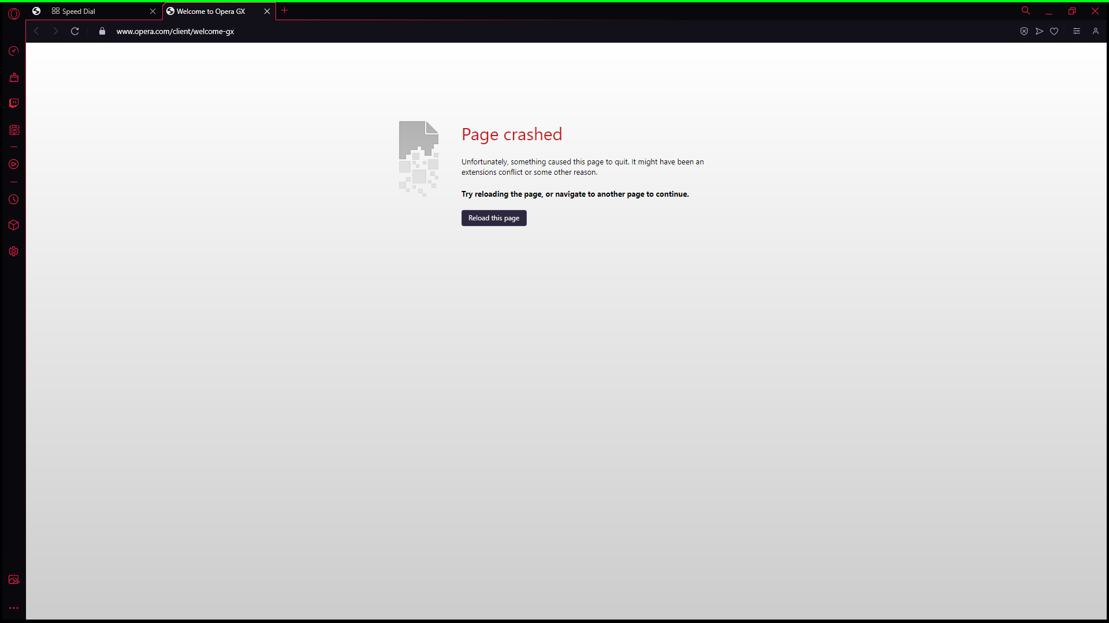Open Twitch sidebar panel
This screenshot has height=623, width=1109.
click(14, 103)
